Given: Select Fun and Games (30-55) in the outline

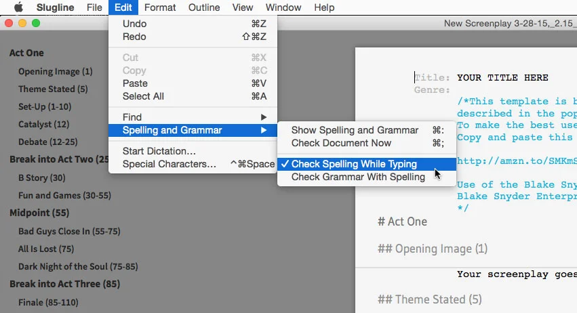Looking at the screenshot, I should [x=65, y=195].
